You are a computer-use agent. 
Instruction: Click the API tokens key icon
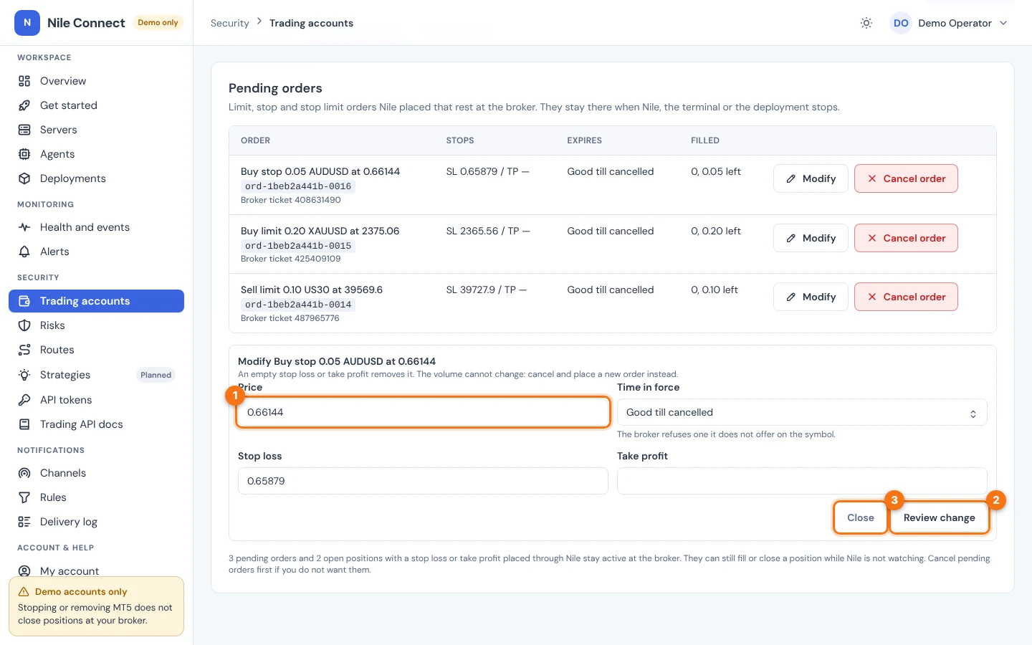(24, 400)
